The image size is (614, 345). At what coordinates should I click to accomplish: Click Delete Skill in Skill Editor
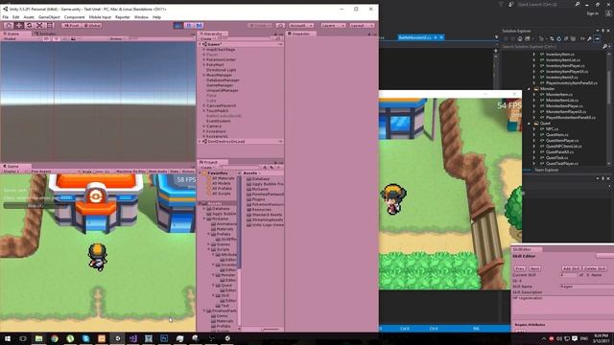tap(594, 268)
